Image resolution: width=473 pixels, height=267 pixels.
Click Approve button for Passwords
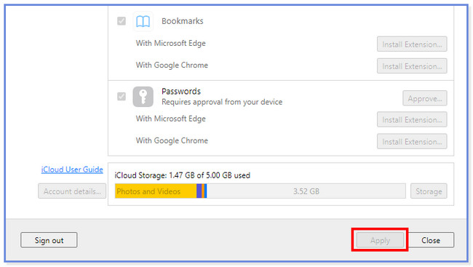coord(425,98)
